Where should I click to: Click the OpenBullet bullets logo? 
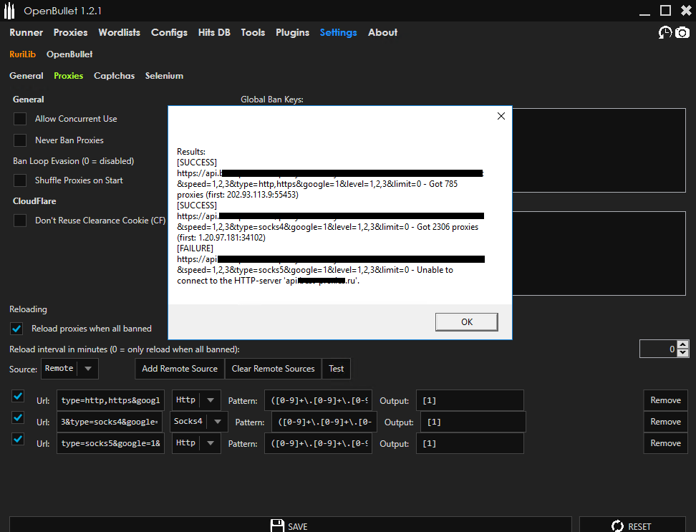pos(10,10)
